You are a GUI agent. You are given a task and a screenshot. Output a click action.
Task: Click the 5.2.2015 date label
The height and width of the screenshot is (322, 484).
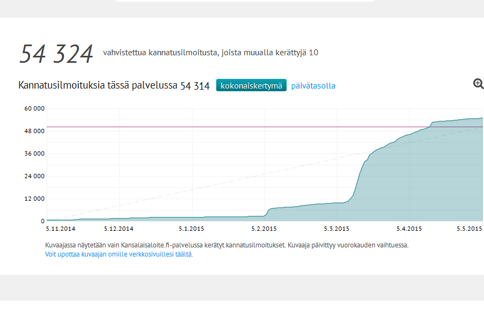click(264, 229)
